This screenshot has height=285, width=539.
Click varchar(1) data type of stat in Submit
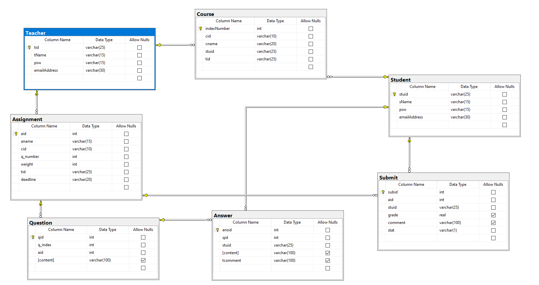448,230
